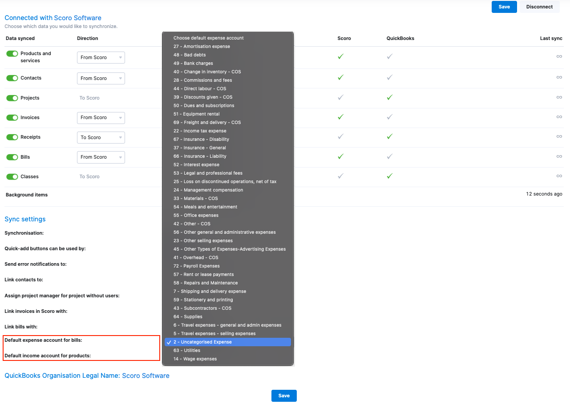Click Connected with Scoro Software heading

53,18
